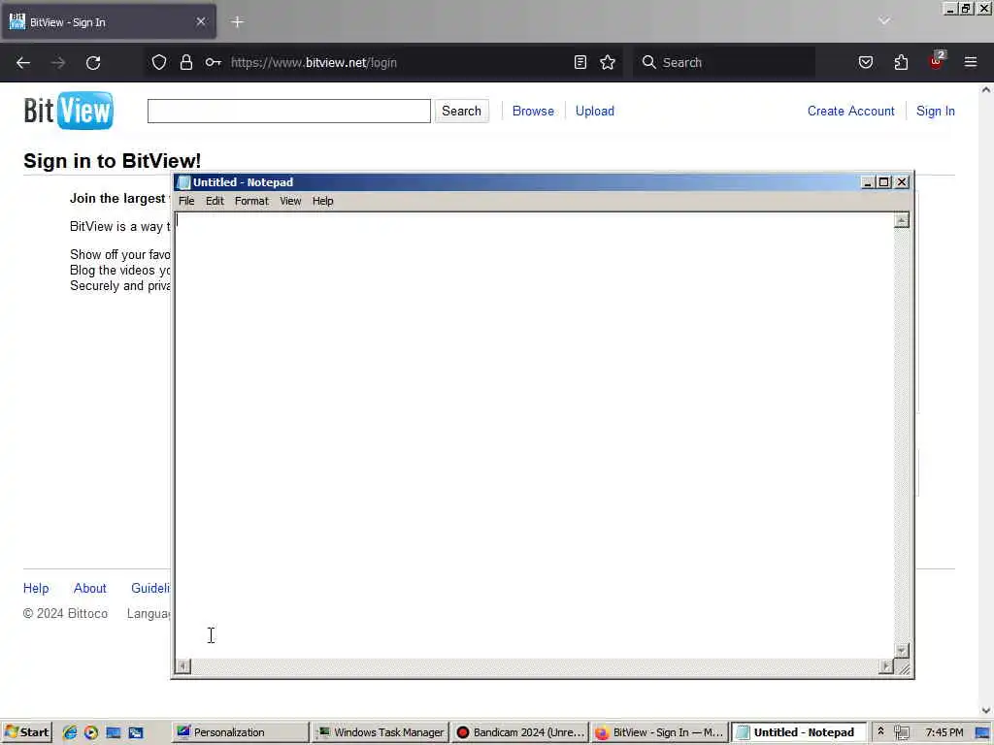Click the network tray icon

pyautogui.click(x=902, y=732)
